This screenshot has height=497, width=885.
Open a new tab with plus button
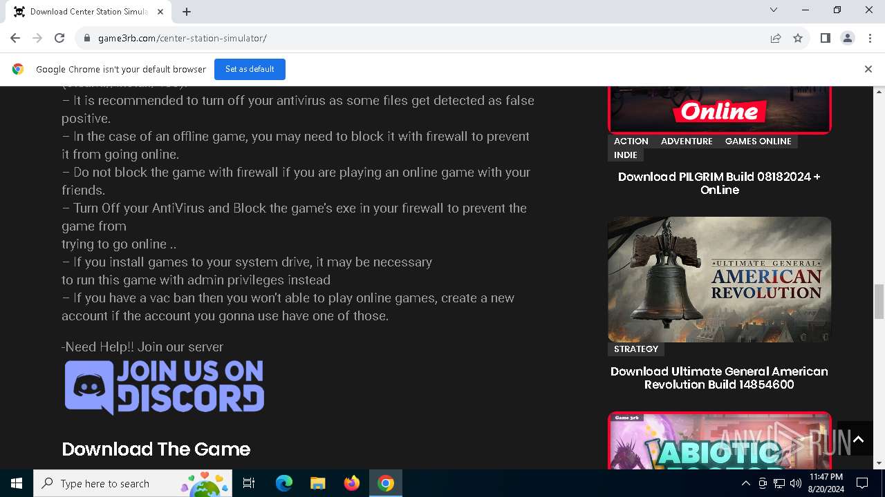point(187,12)
